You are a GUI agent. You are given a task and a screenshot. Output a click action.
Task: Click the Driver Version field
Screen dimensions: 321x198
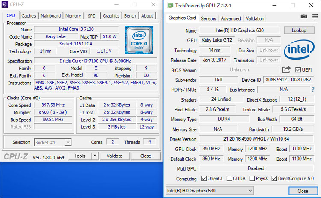click(256, 139)
